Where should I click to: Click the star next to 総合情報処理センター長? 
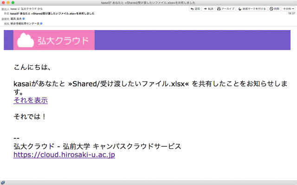coord(41,24)
